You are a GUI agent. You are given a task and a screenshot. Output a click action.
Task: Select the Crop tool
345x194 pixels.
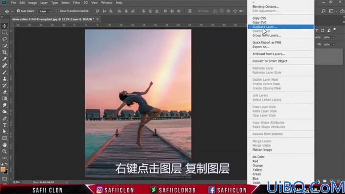(4, 52)
